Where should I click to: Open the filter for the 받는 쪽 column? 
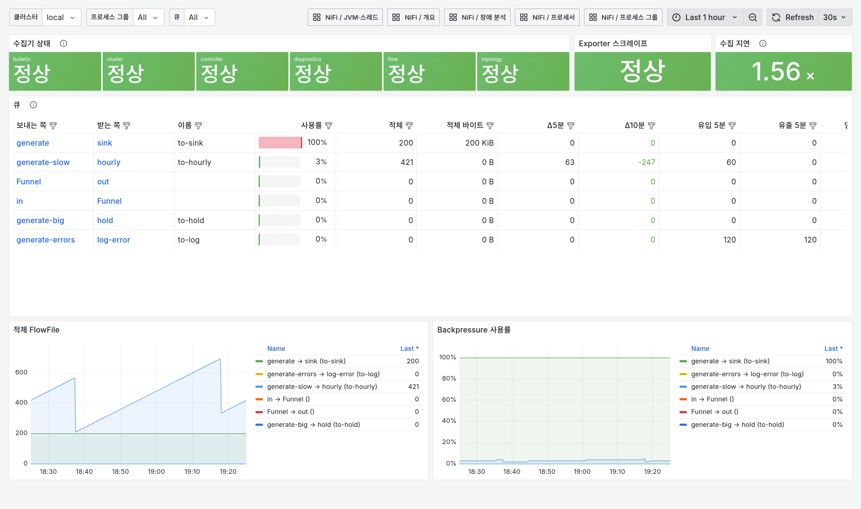pyautogui.click(x=127, y=126)
